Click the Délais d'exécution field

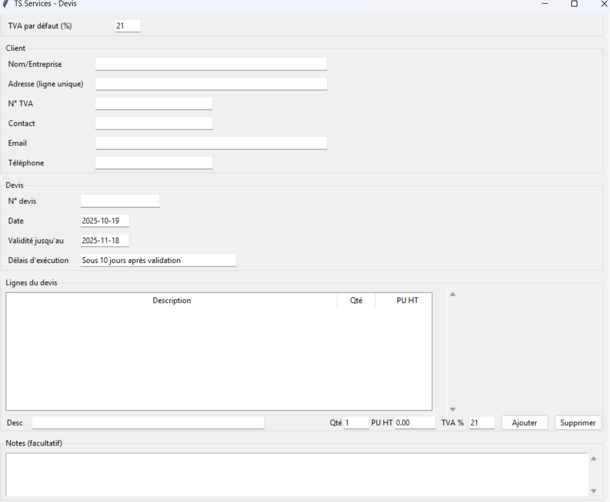coord(158,260)
